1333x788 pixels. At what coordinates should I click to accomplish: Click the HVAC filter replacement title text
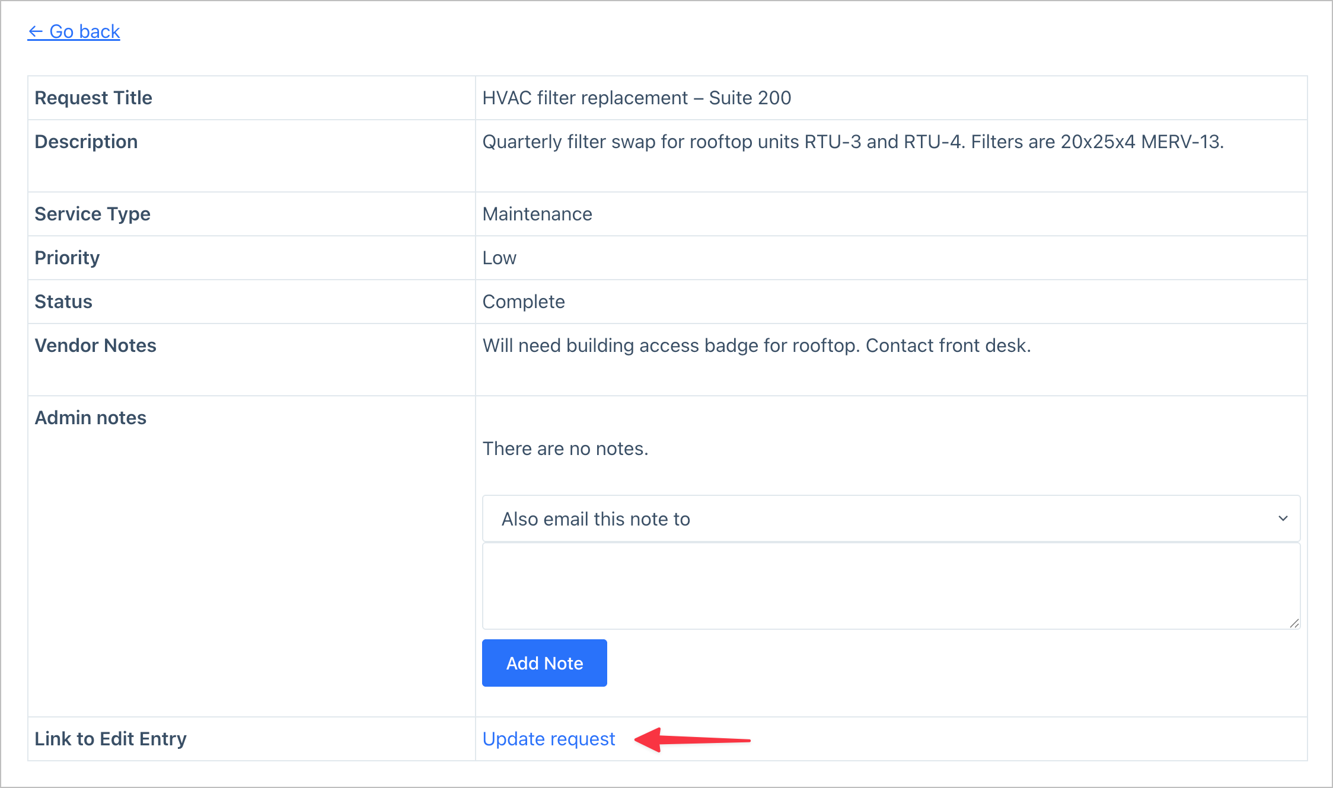[x=636, y=98]
